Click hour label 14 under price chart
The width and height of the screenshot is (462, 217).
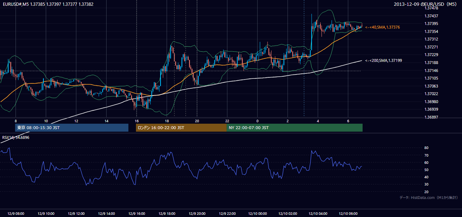[106, 121]
